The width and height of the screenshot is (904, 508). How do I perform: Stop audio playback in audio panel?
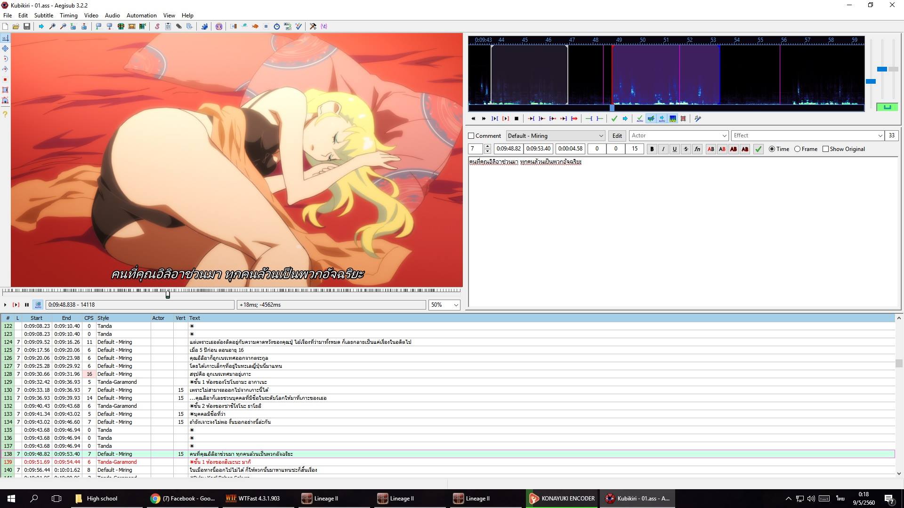[517, 119]
